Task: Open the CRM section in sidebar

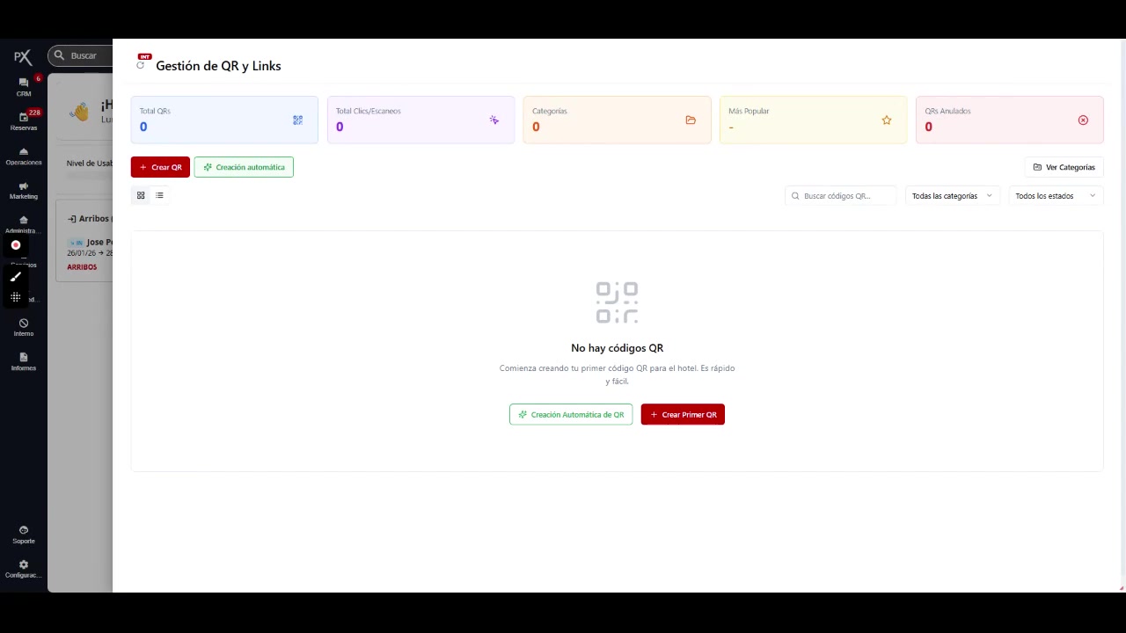Action: (24, 86)
